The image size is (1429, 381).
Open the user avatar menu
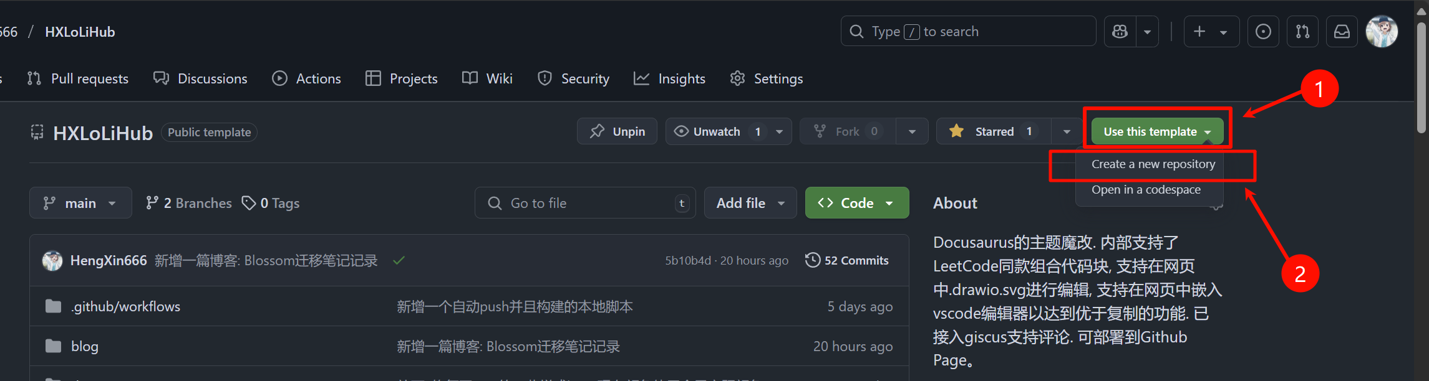click(1382, 31)
